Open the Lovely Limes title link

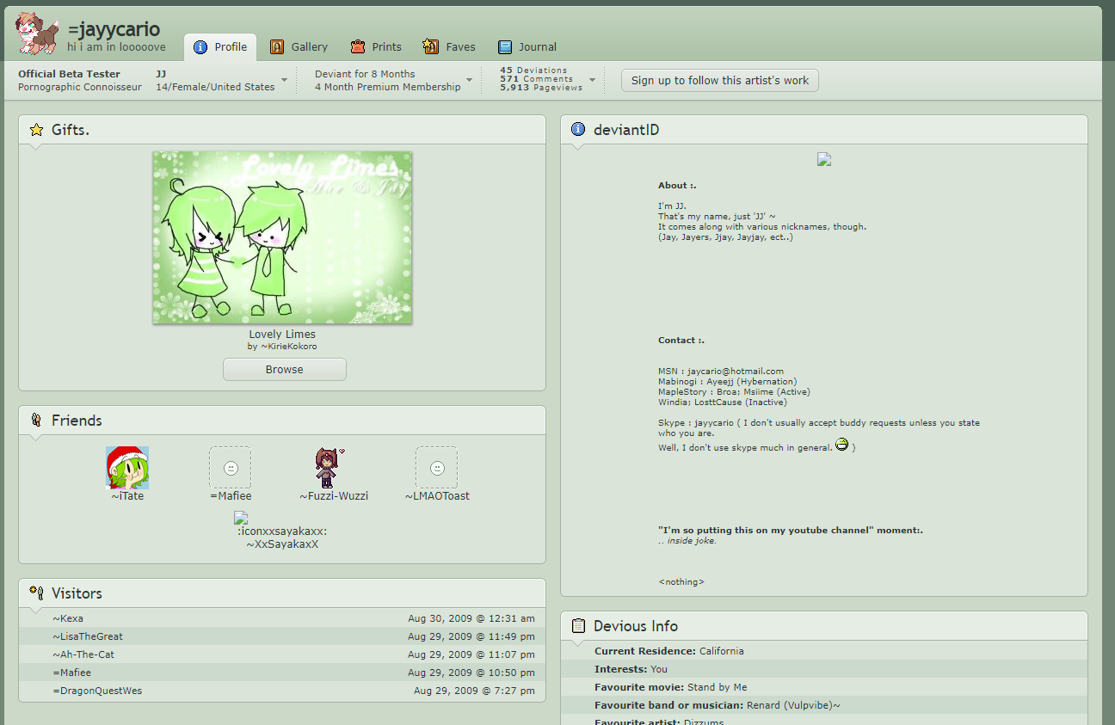tap(282, 335)
